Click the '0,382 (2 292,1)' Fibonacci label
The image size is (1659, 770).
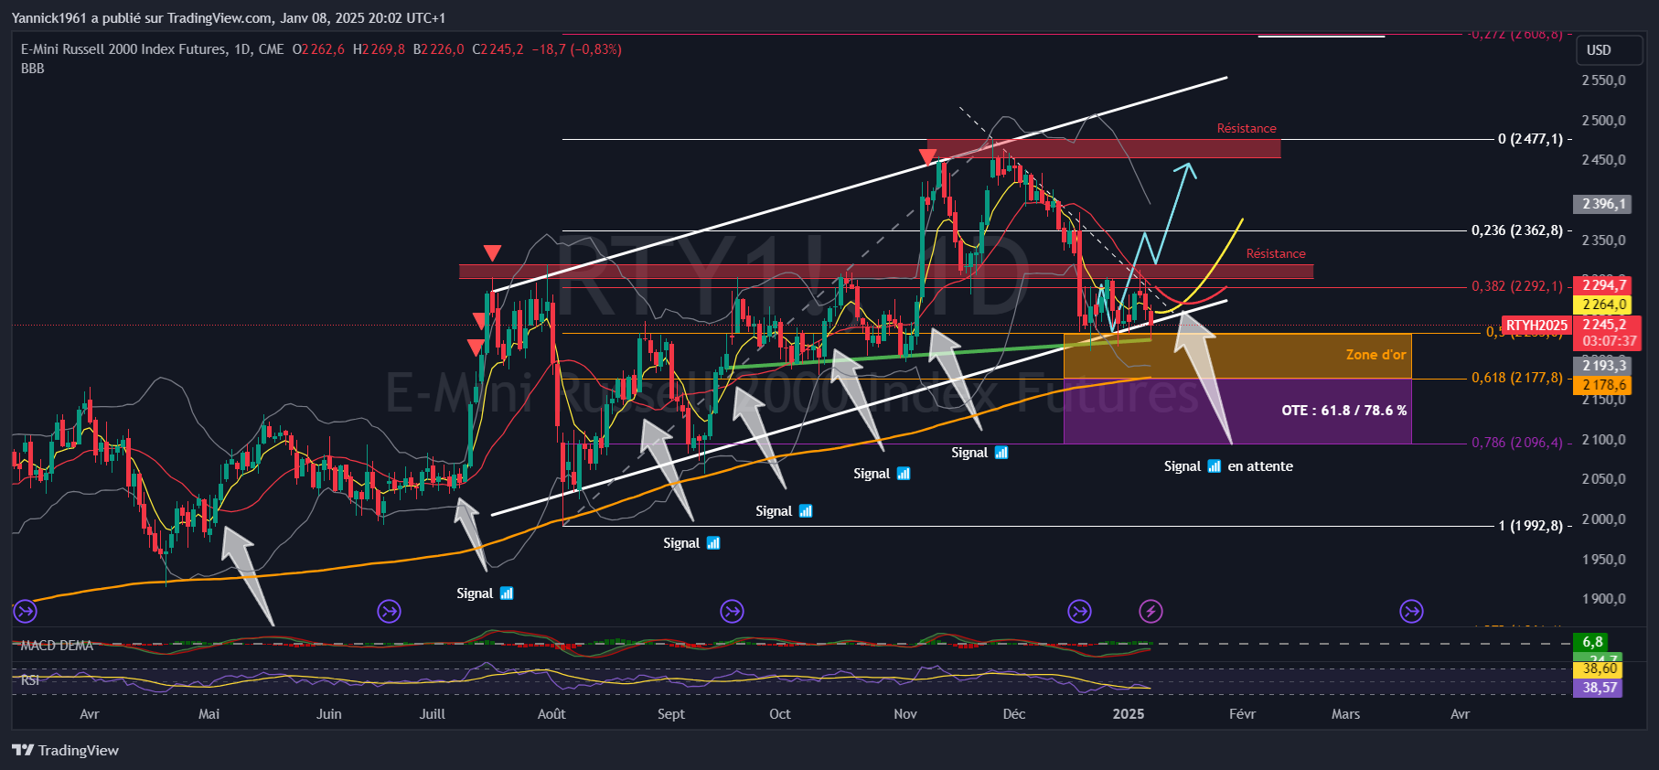coord(1517,286)
